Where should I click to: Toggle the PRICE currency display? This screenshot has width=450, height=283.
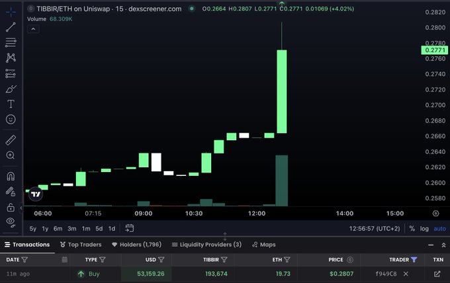coord(350,260)
